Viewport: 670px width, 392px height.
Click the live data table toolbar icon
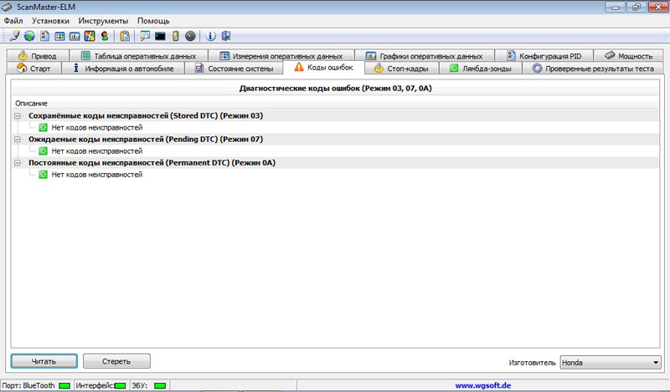(x=59, y=36)
